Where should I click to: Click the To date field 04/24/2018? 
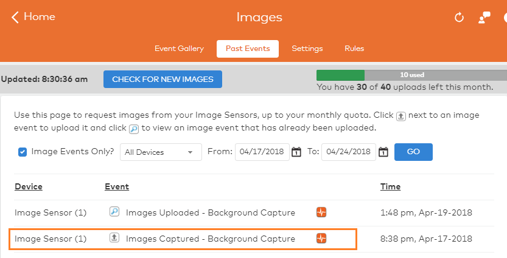(x=349, y=152)
